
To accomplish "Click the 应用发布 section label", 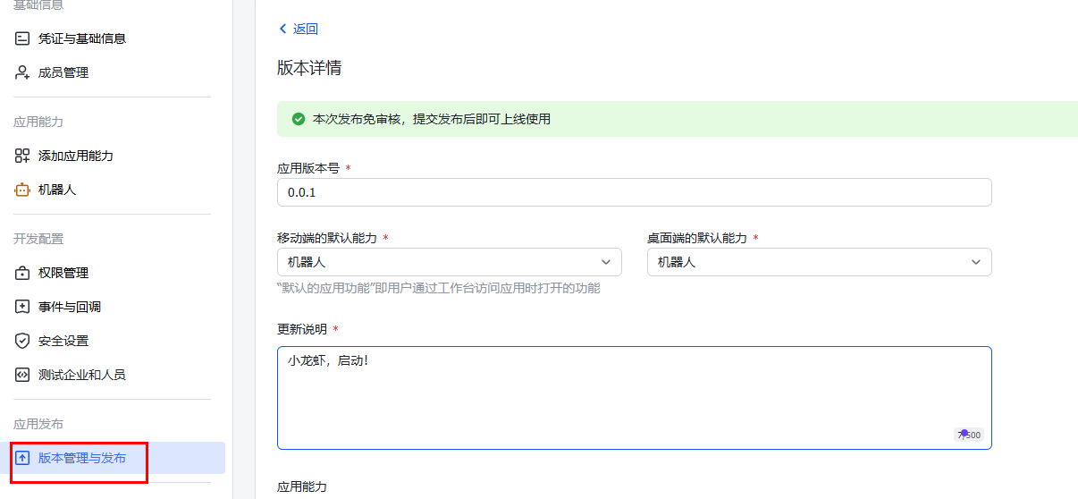I will pyautogui.click(x=38, y=424).
